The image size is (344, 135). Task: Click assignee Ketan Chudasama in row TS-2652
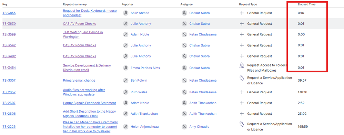coord(203,92)
